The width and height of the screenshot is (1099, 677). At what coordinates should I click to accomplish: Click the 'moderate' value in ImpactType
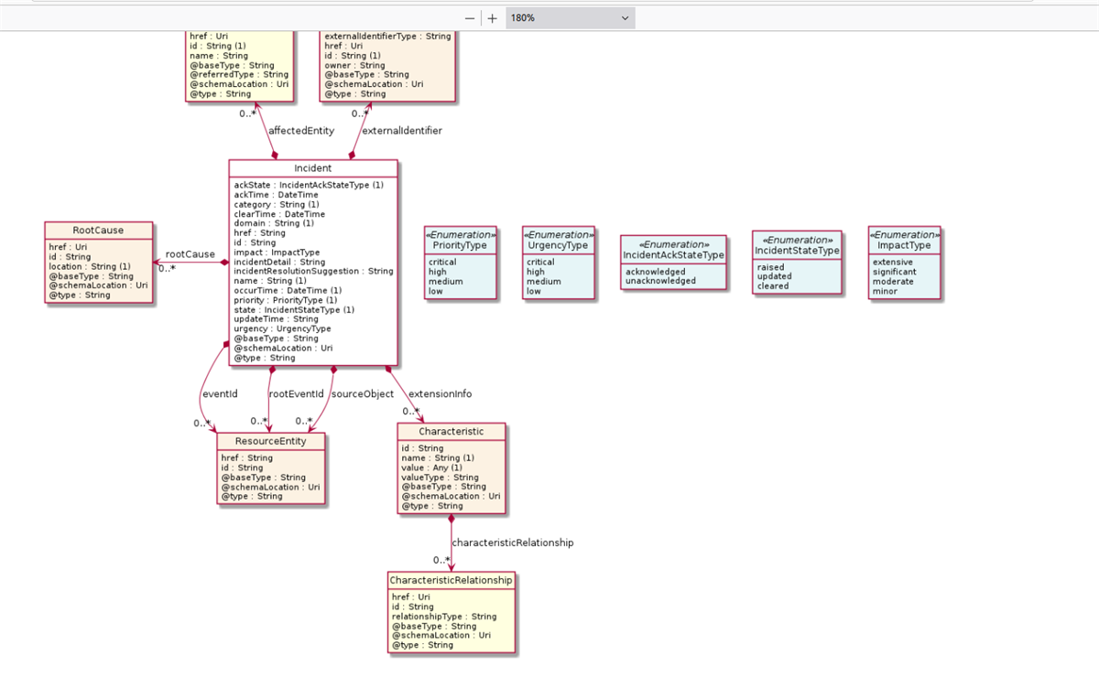click(893, 281)
